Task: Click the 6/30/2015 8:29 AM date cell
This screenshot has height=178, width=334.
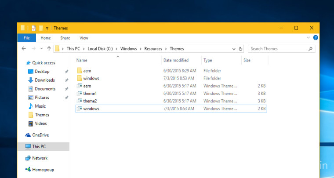Action: tap(180, 71)
